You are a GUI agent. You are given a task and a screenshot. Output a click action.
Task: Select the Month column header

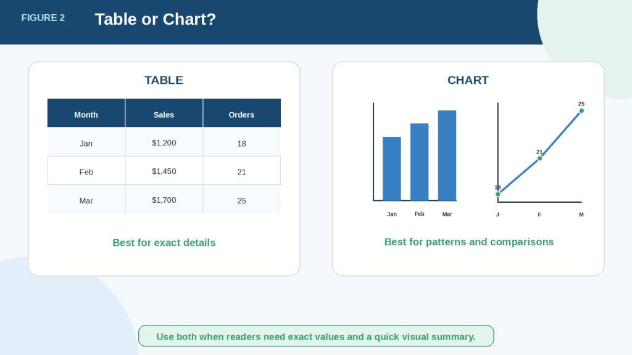(86, 113)
